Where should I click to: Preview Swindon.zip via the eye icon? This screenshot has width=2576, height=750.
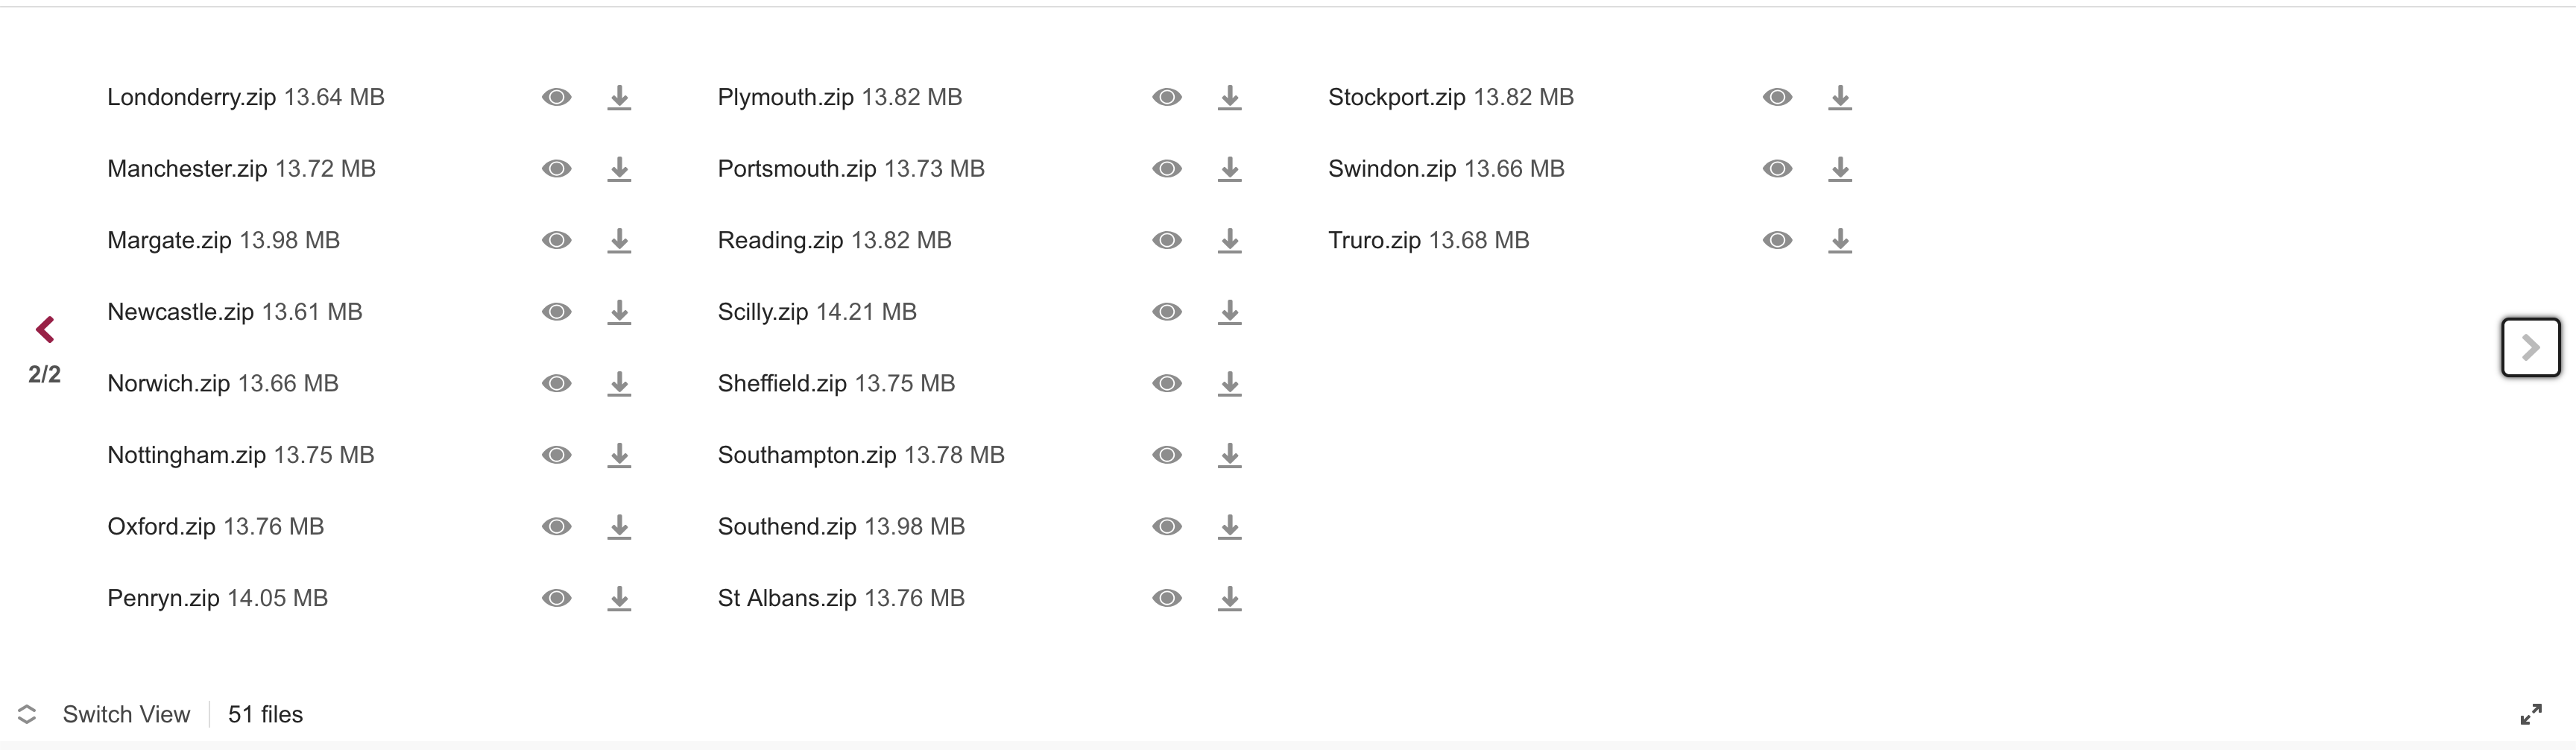click(1777, 169)
